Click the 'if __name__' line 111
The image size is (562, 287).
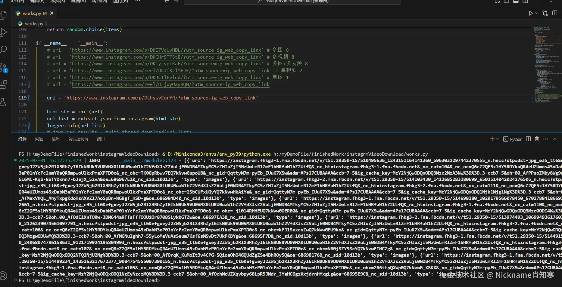click(72, 43)
